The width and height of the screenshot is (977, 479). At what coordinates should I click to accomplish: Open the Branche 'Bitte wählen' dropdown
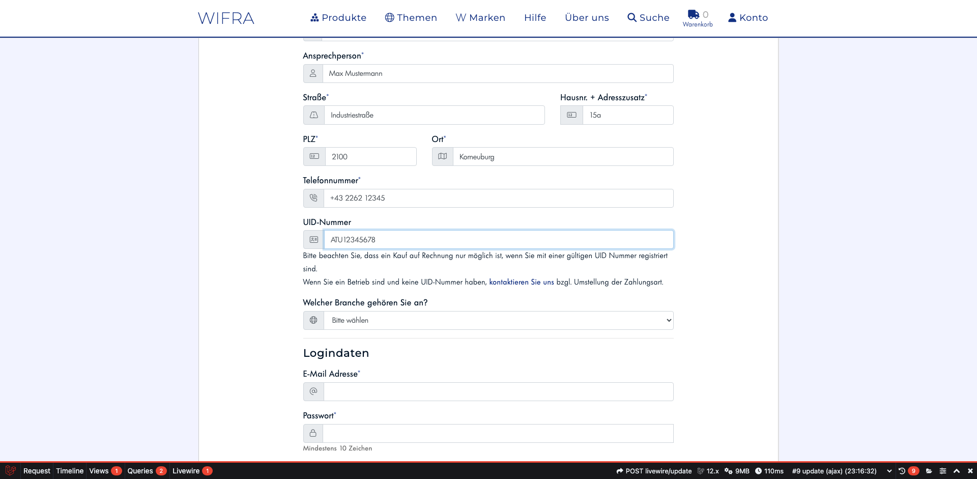498,320
